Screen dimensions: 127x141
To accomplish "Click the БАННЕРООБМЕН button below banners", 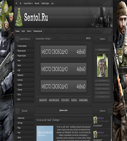I will coord(83,100).
